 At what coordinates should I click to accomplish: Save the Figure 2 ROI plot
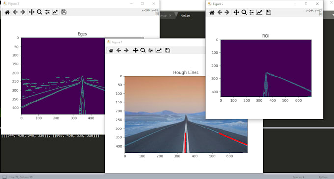pyautogui.click(x=268, y=12)
